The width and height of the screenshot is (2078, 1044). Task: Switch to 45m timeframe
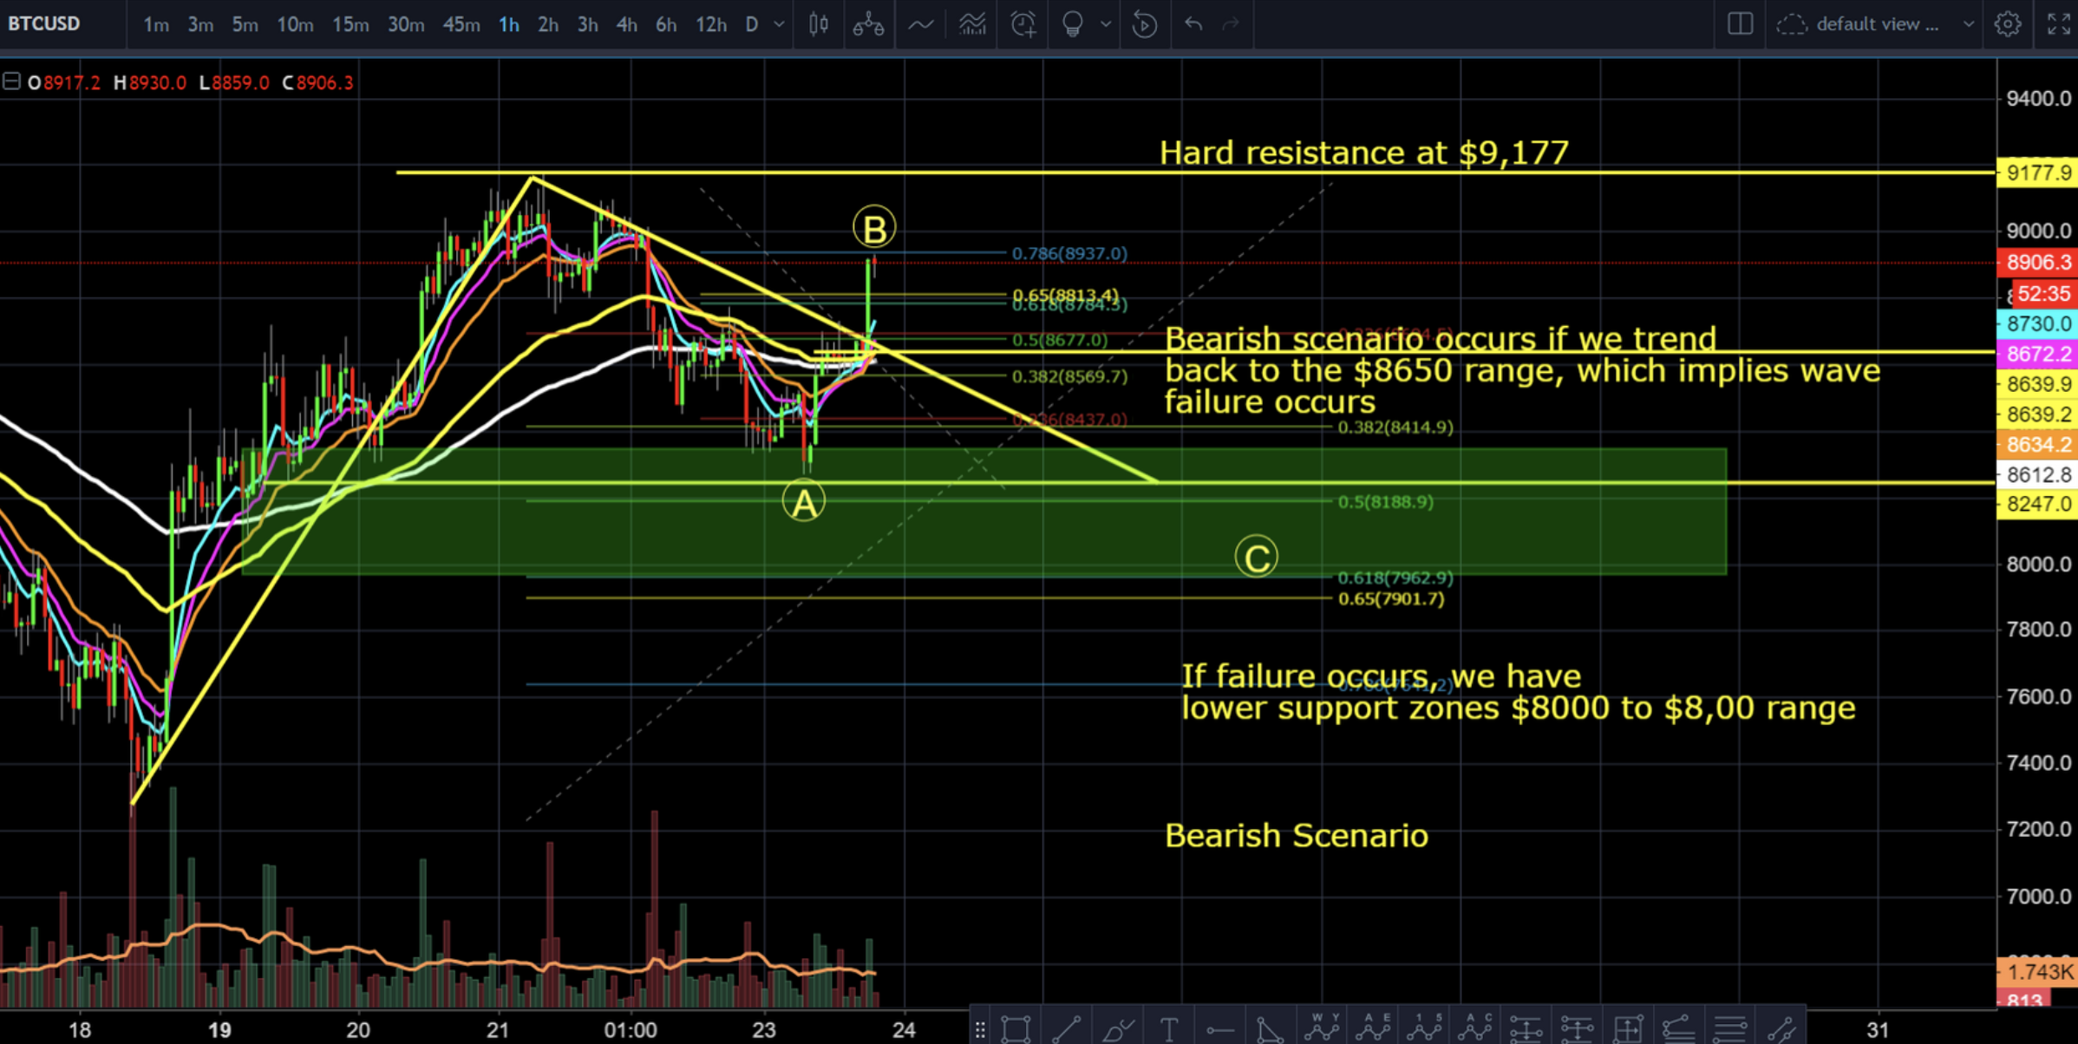pyautogui.click(x=461, y=24)
